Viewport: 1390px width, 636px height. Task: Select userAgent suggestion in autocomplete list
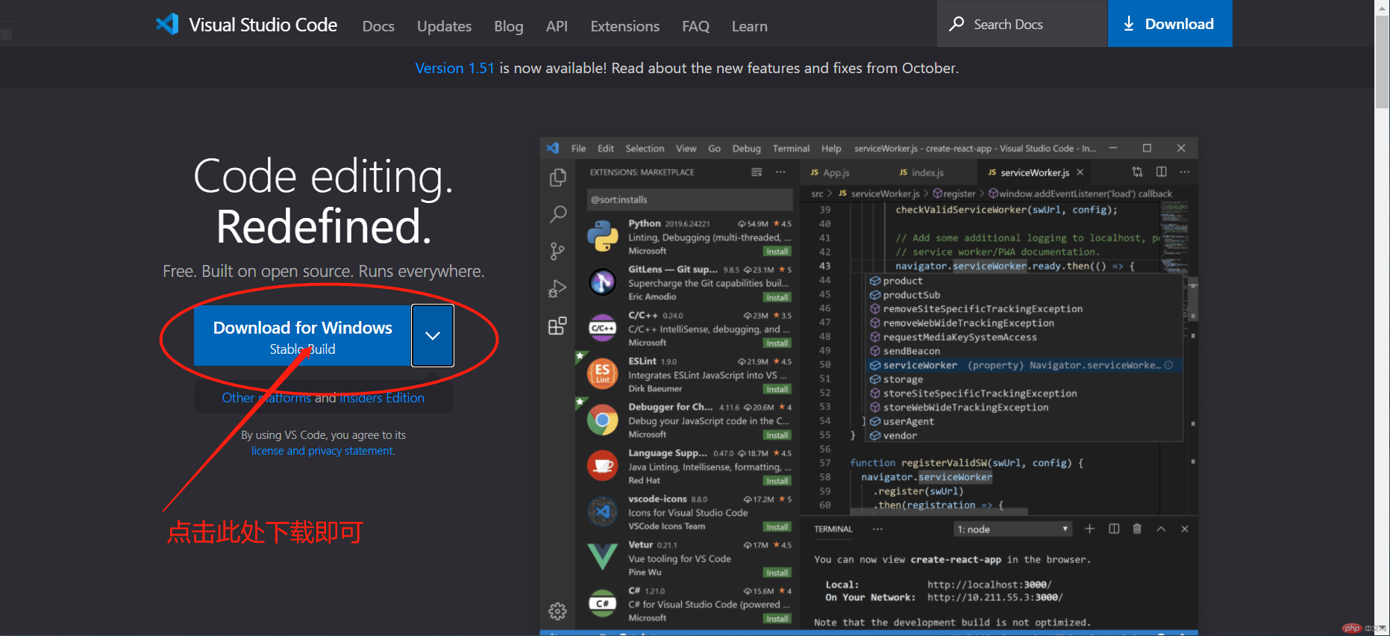click(x=1024, y=422)
